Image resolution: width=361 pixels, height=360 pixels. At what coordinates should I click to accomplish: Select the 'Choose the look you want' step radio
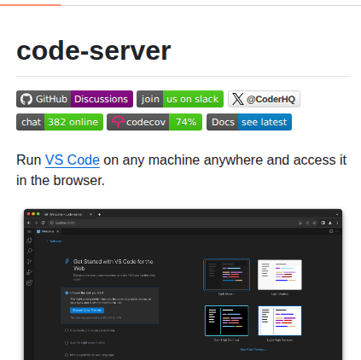pyautogui.click(x=67, y=293)
